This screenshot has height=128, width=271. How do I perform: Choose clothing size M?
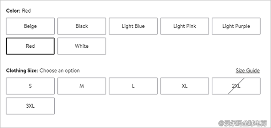[82, 86]
